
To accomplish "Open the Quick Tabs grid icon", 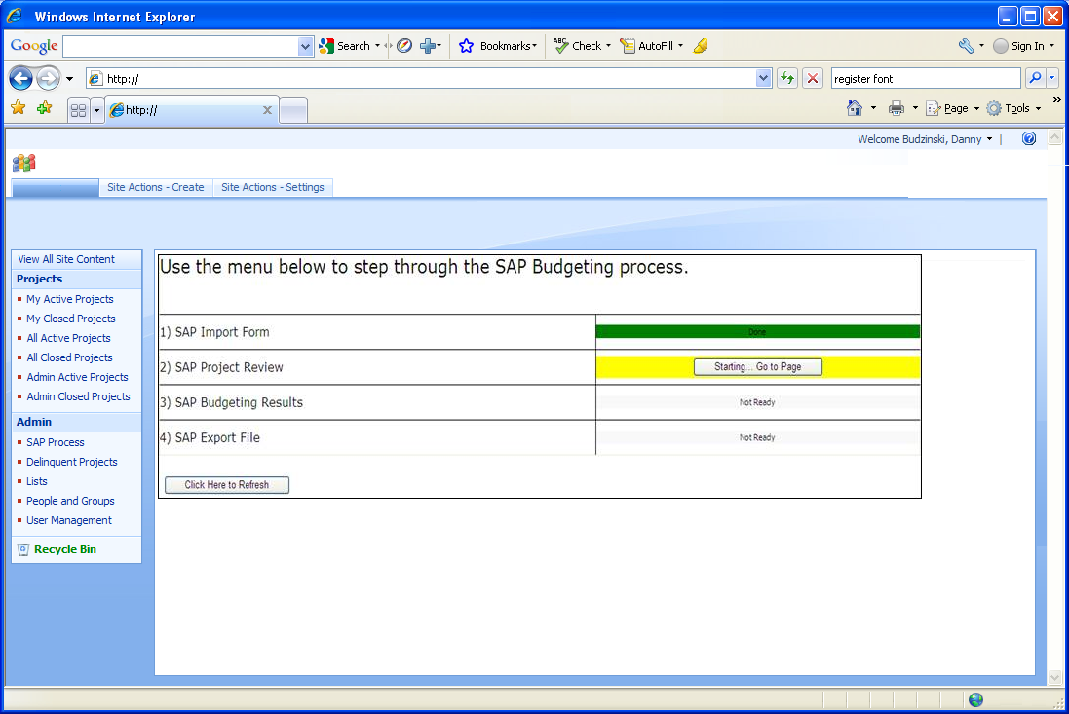I will point(78,110).
